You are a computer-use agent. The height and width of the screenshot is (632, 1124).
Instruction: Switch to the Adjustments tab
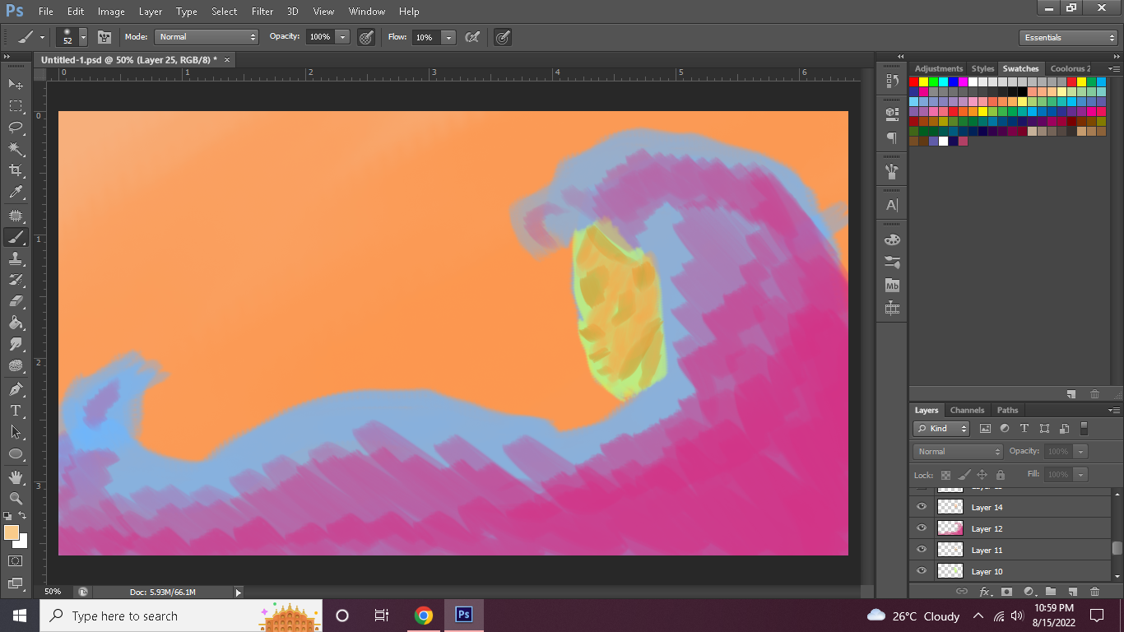tap(939, 68)
